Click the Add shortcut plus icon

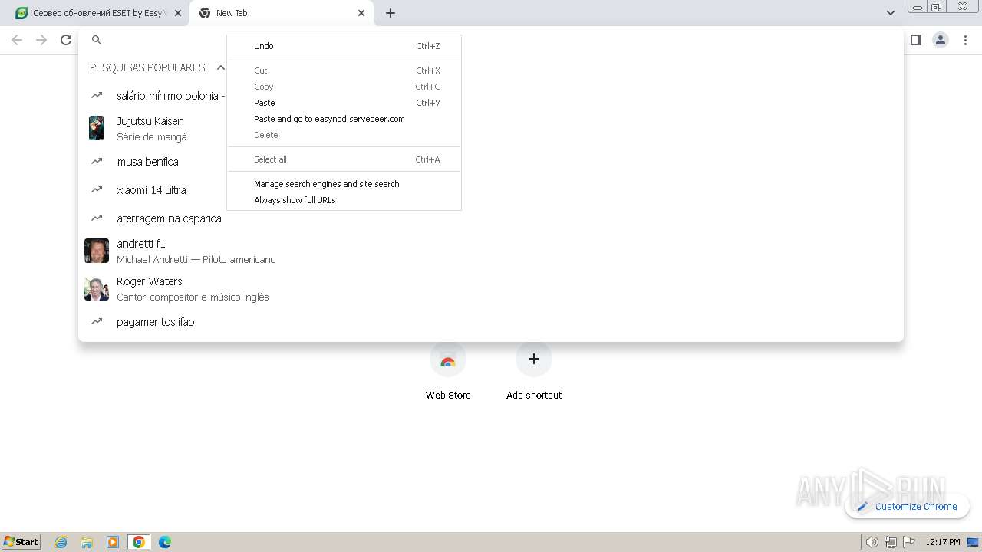[x=534, y=359]
